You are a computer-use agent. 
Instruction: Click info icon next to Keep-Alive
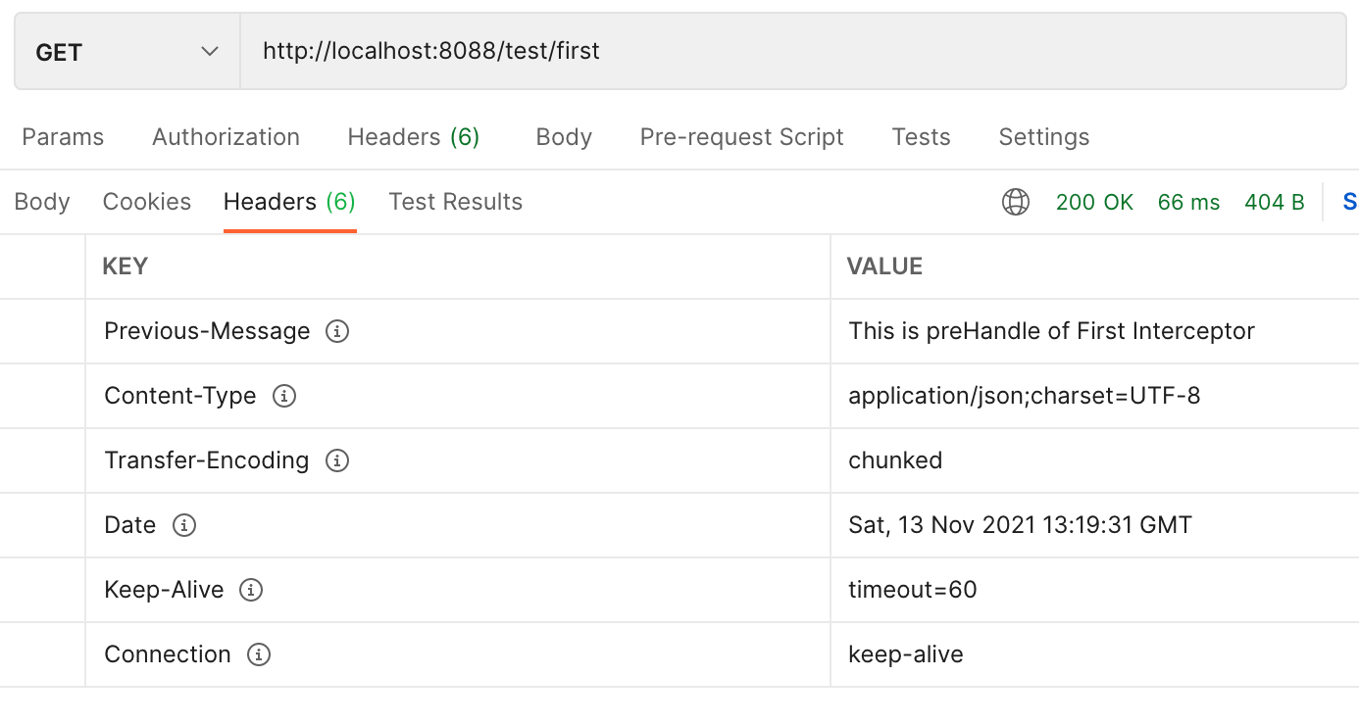251,590
